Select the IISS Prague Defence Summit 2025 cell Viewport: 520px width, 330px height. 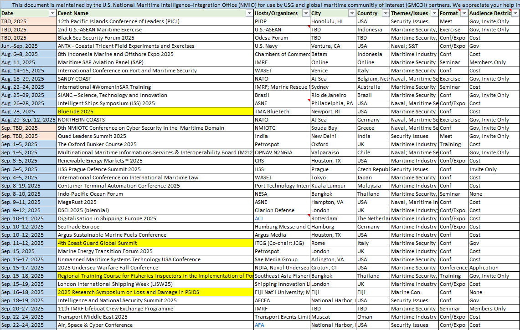click(155, 169)
